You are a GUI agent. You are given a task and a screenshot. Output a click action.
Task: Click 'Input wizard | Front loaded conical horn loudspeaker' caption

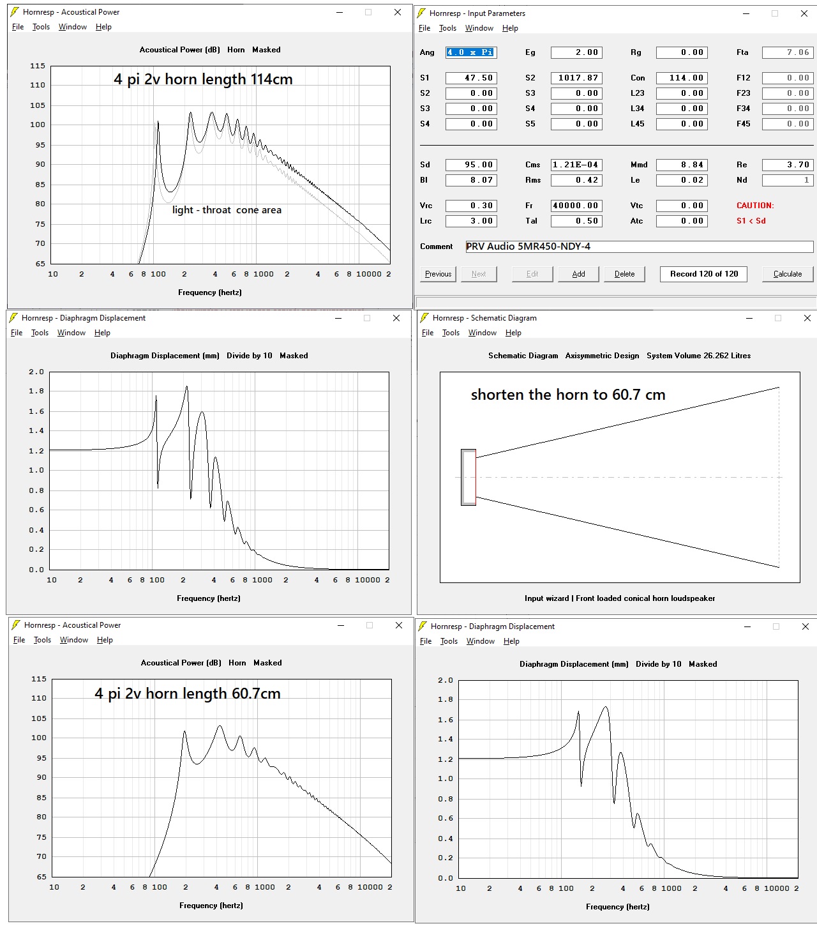tap(620, 598)
